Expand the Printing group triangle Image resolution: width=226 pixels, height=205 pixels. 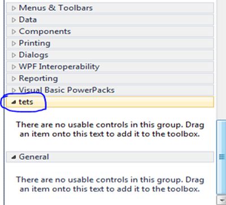point(14,43)
